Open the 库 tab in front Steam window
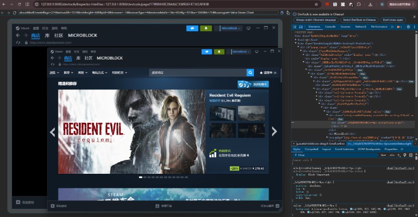Viewport: 418px width, 217px height. click(x=78, y=58)
